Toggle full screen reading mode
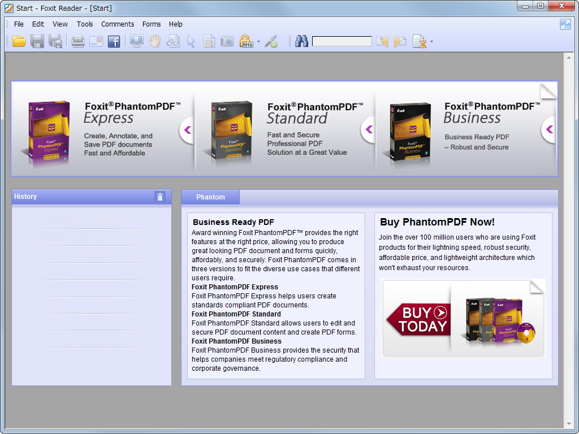Image resolution: width=579 pixels, height=434 pixels. [136, 41]
